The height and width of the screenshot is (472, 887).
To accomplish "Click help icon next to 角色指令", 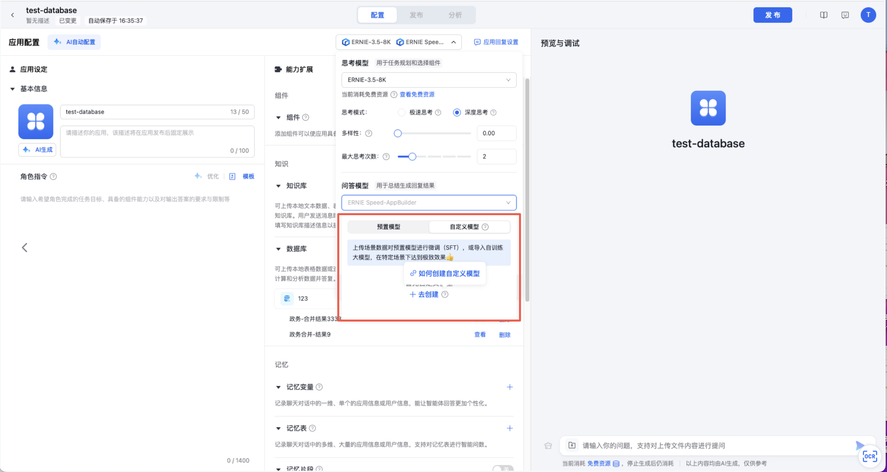I will coord(53,177).
